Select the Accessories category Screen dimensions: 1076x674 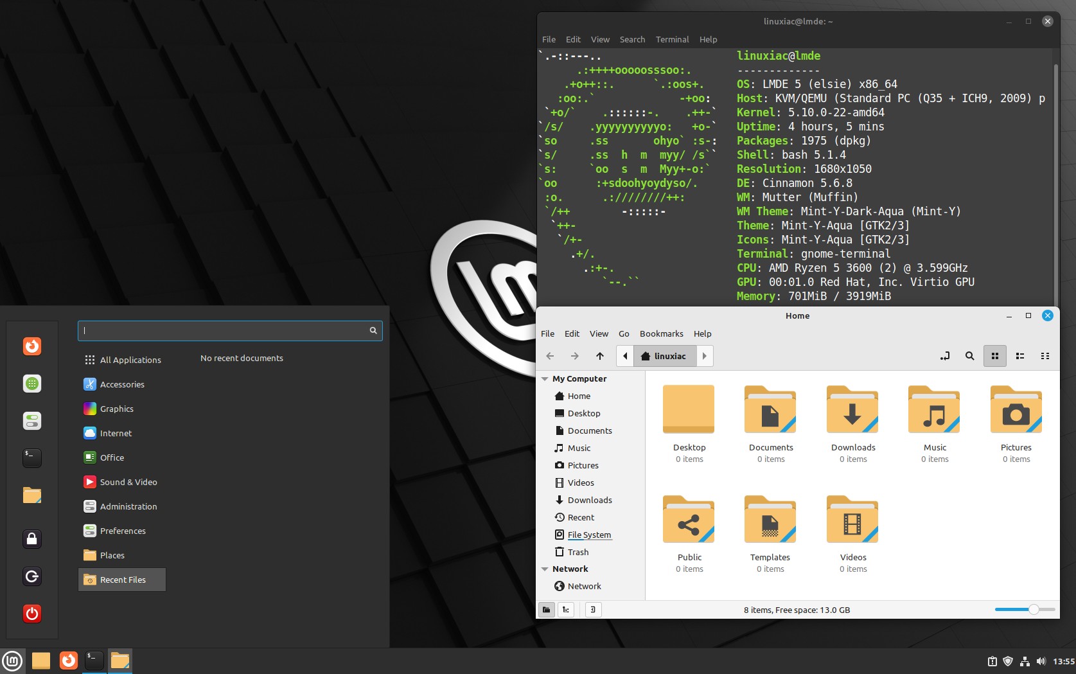tap(122, 384)
